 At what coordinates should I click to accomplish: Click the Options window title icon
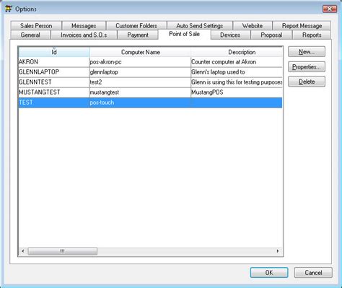9,9
